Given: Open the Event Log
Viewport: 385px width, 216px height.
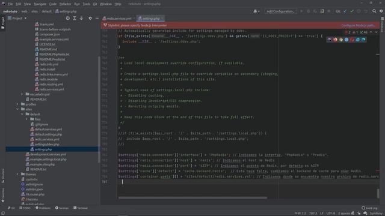Looking at the screenshot, I should tap(369, 208).
